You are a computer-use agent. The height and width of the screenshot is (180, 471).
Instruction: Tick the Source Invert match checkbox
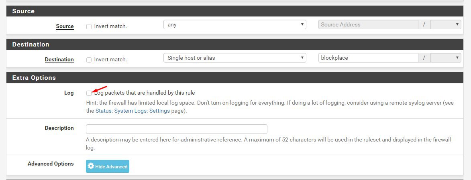tap(89, 26)
